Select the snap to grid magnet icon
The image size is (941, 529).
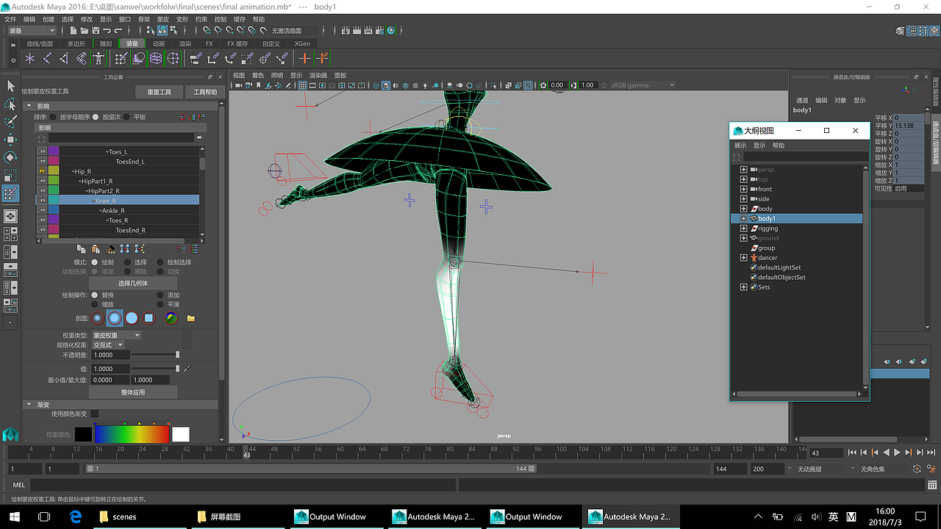pyautogui.click(x=206, y=31)
